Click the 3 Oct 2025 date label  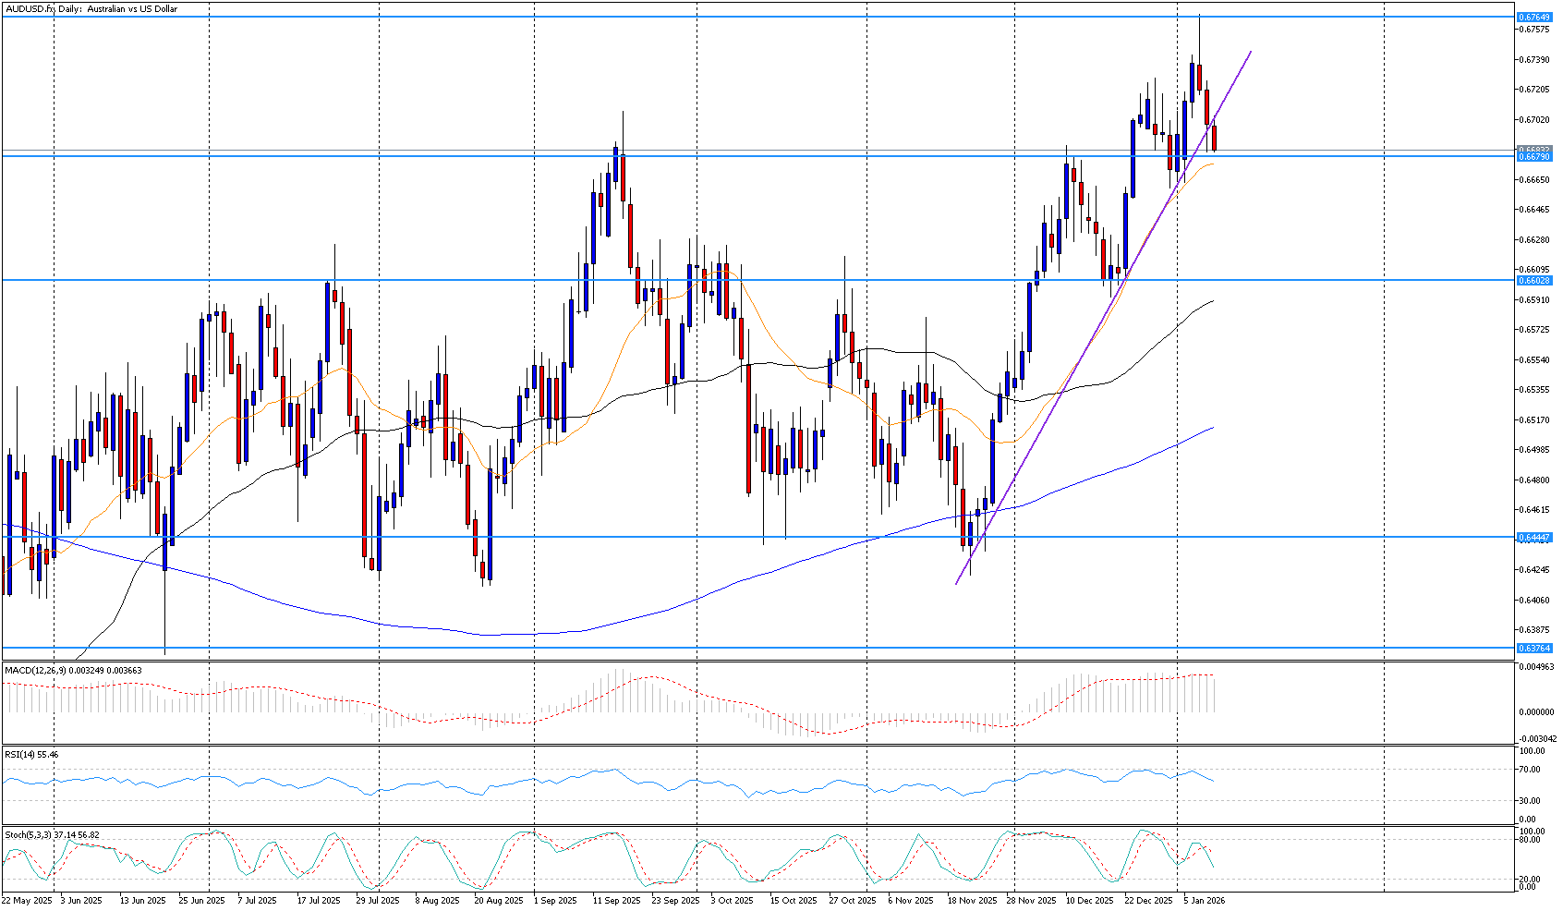[x=732, y=900]
